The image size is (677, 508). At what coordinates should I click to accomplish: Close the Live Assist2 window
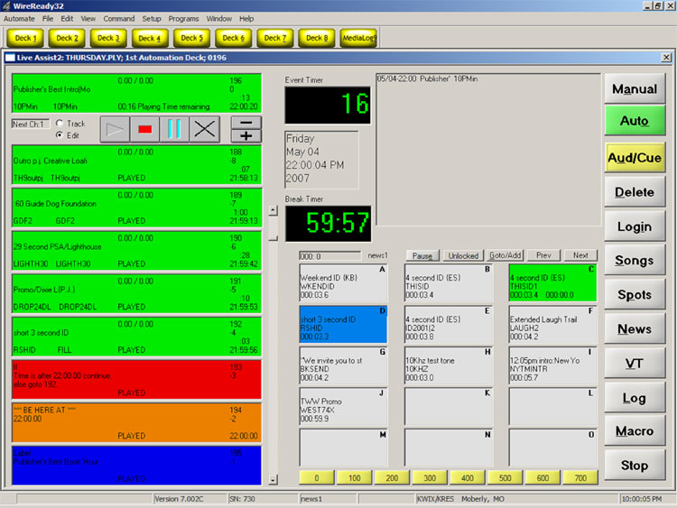tap(666, 58)
